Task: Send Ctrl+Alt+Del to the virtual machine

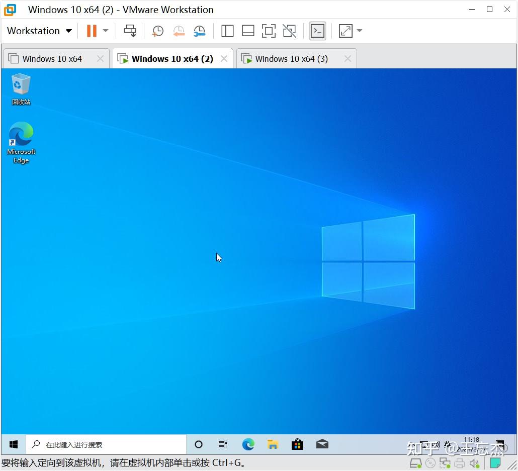Action: [130, 31]
